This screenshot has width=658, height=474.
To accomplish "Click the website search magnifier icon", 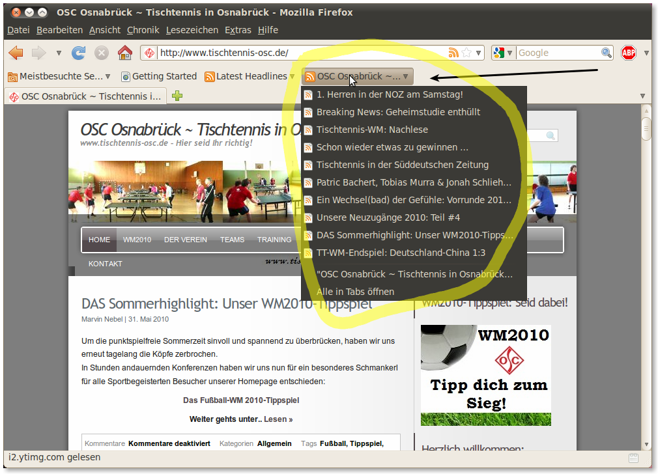I will (551, 135).
